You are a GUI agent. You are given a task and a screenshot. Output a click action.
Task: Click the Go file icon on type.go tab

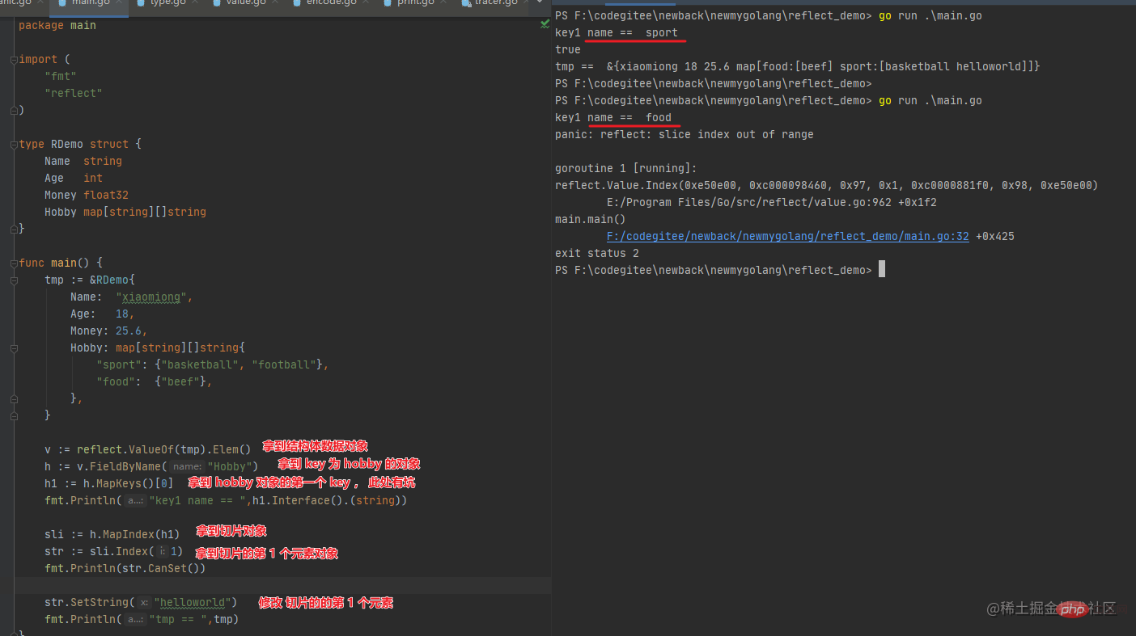pyautogui.click(x=141, y=3)
